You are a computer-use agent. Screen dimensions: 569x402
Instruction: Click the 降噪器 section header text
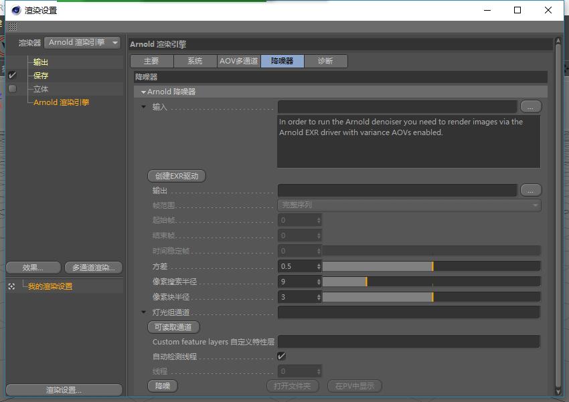click(x=146, y=77)
